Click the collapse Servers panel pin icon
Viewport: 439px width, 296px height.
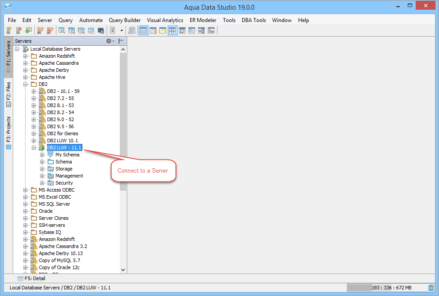click(121, 41)
